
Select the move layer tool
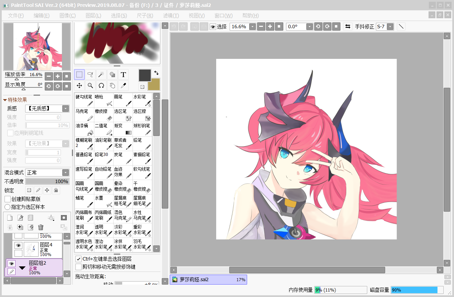(x=79, y=85)
